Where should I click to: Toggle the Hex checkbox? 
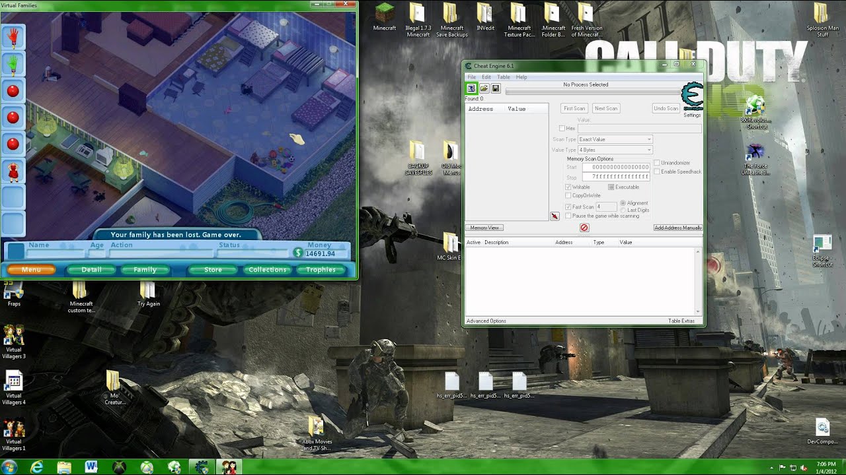point(562,128)
